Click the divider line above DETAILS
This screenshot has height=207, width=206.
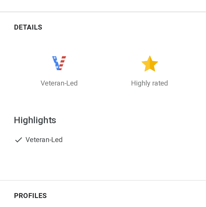pos(103,12)
